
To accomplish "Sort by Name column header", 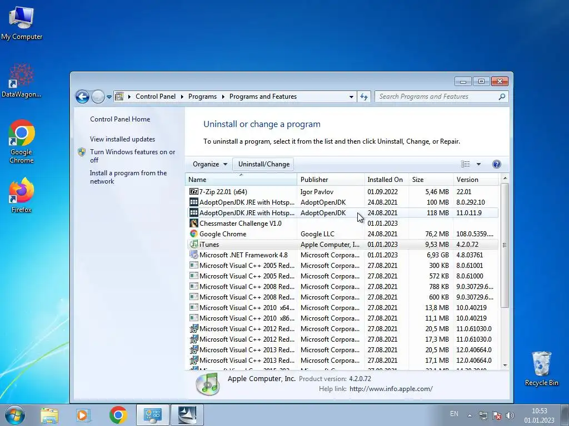I will tap(241, 179).
